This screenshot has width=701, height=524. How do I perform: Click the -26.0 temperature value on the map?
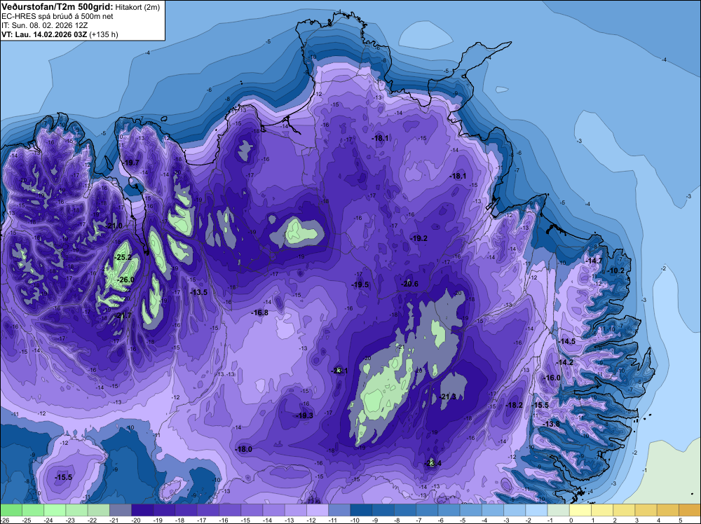pyautogui.click(x=125, y=280)
